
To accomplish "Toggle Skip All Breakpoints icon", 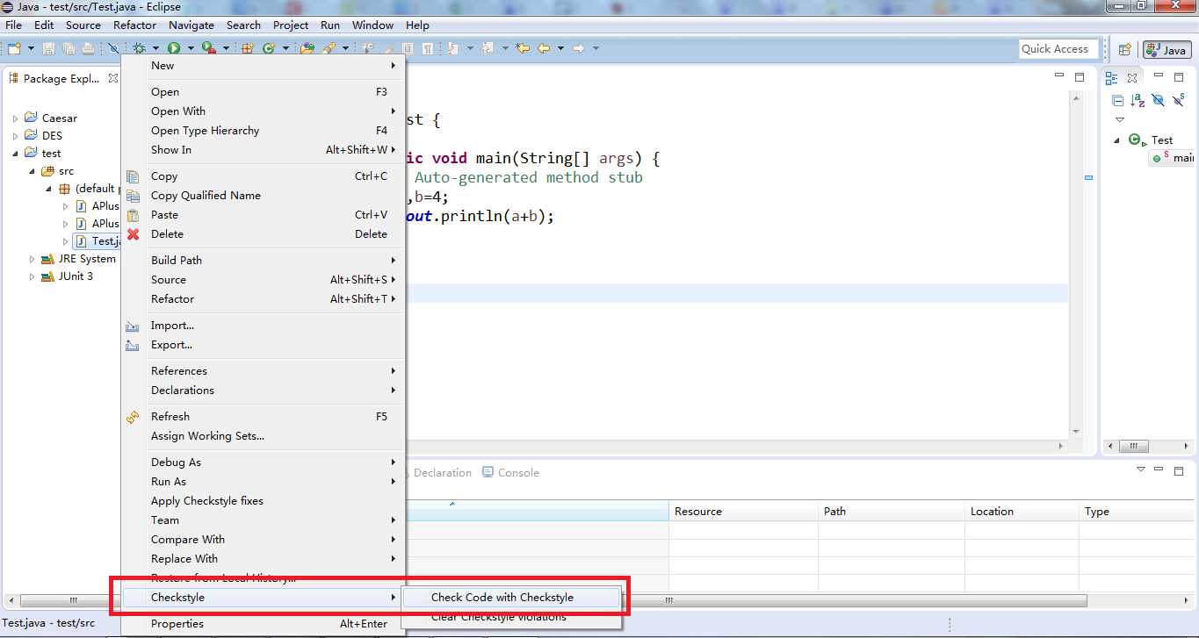I will point(113,48).
